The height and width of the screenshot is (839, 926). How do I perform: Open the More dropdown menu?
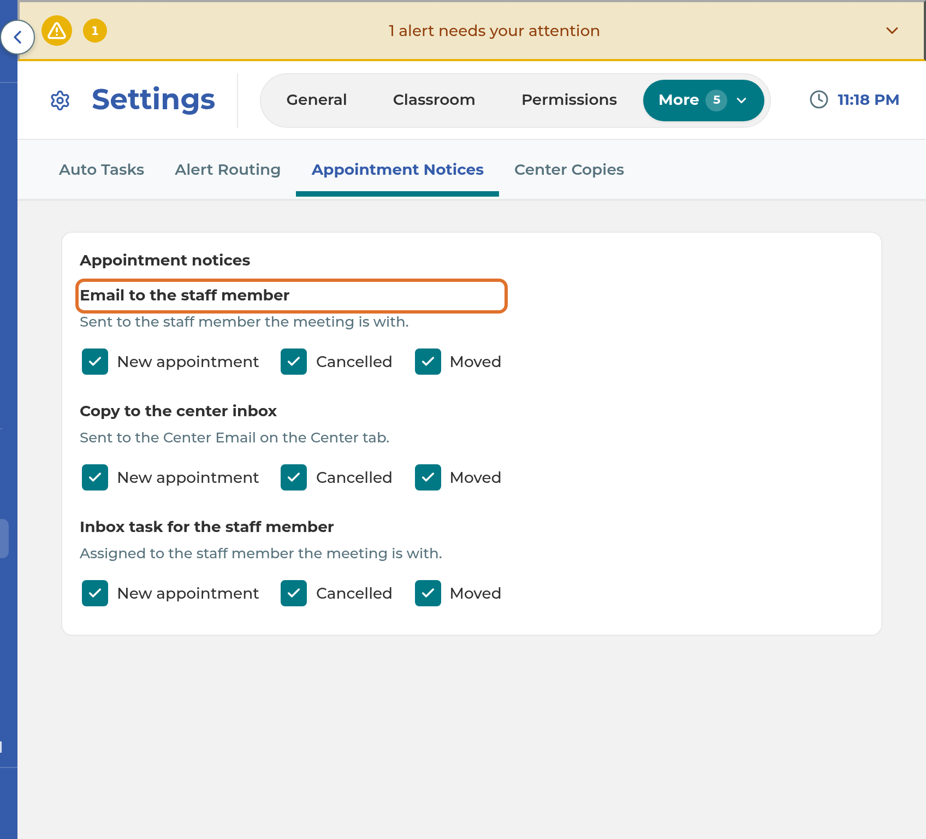(703, 101)
